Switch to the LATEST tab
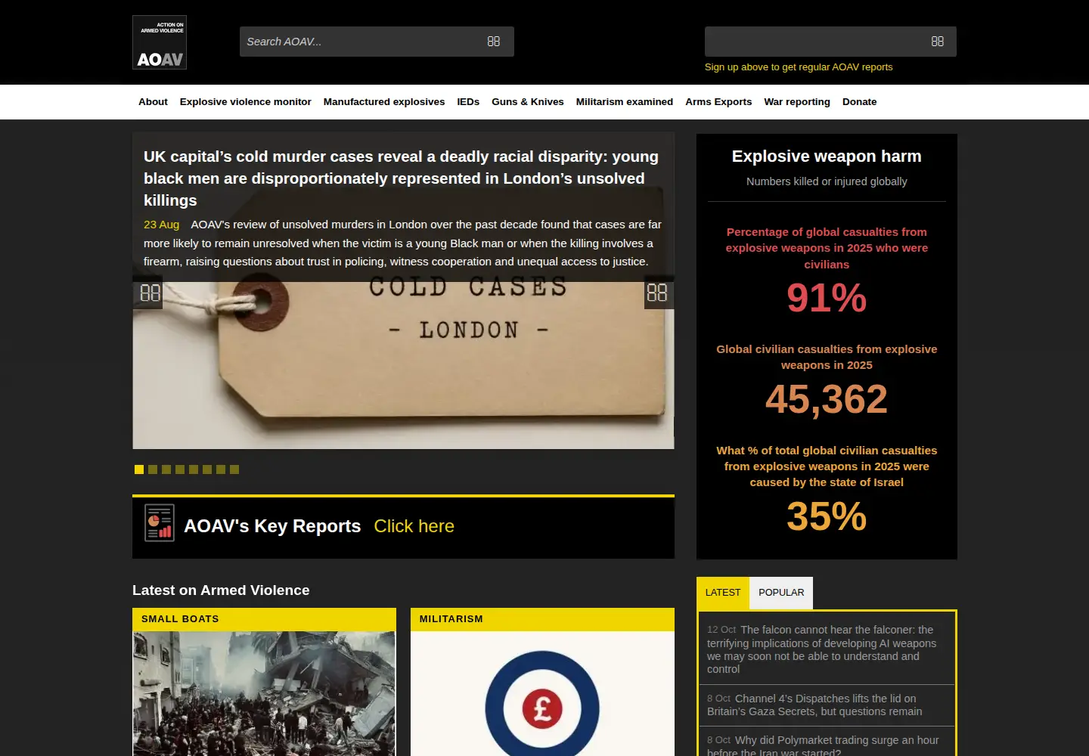 pyautogui.click(x=723, y=593)
